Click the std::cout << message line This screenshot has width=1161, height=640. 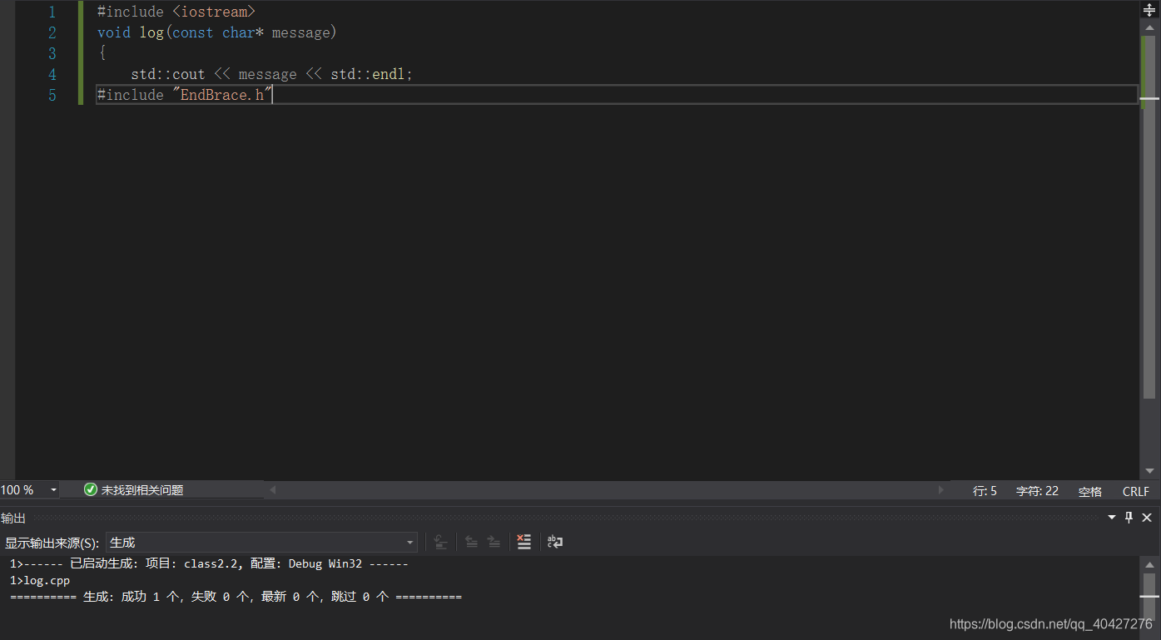click(x=271, y=74)
